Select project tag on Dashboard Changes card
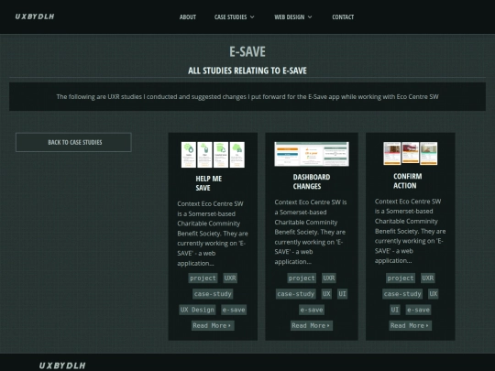This screenshot has width=495, height=371. pos(302,278)
